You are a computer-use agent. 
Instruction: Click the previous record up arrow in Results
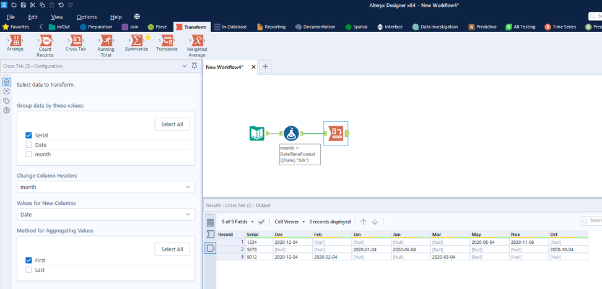click(364, 222)
